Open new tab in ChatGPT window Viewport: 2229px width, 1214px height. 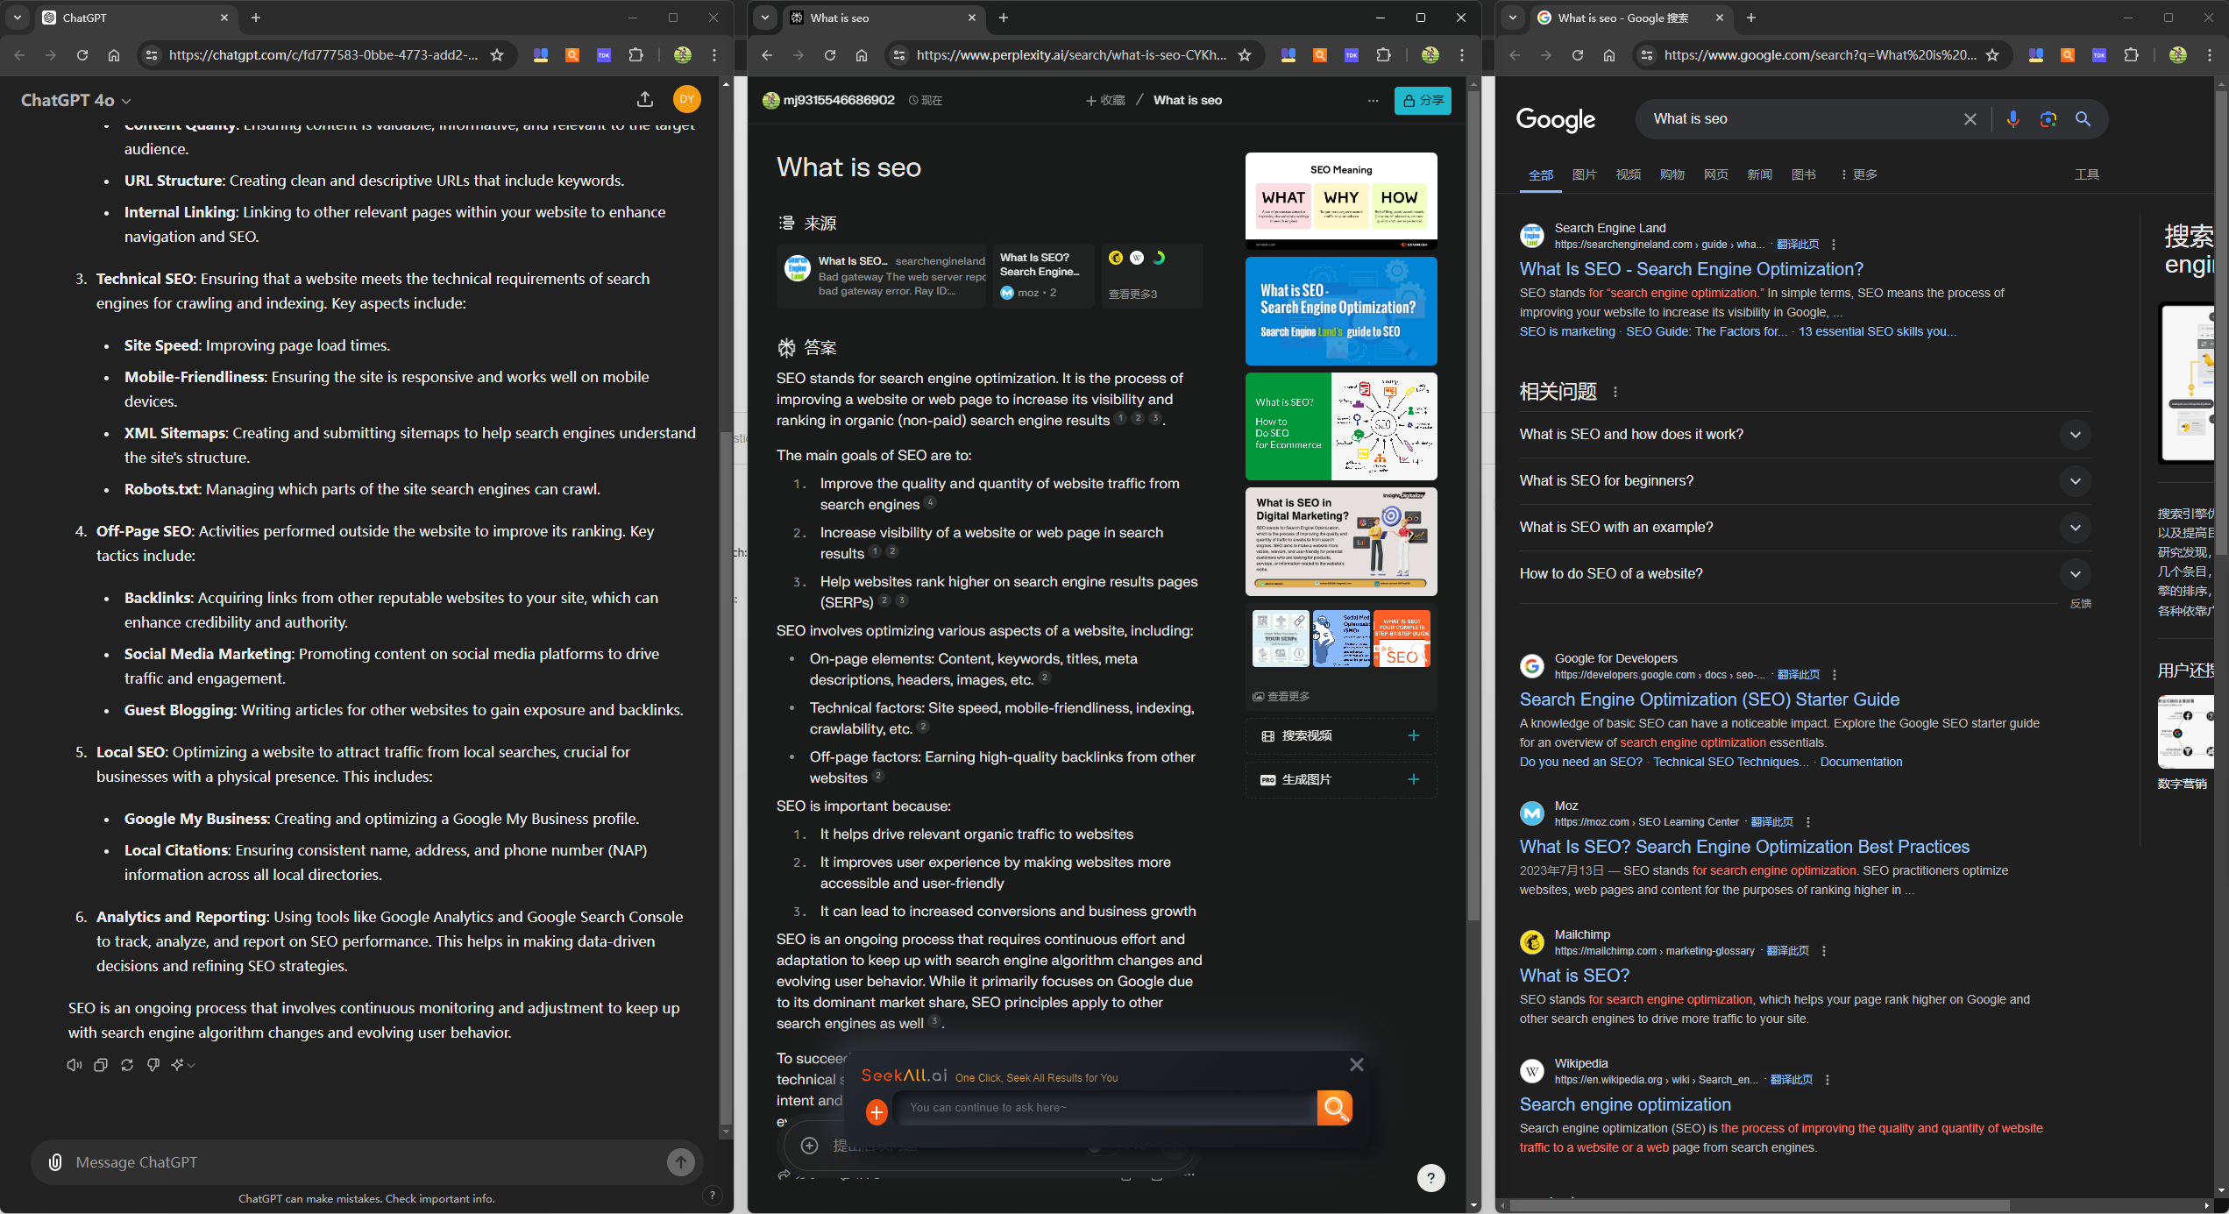[256, 18]
